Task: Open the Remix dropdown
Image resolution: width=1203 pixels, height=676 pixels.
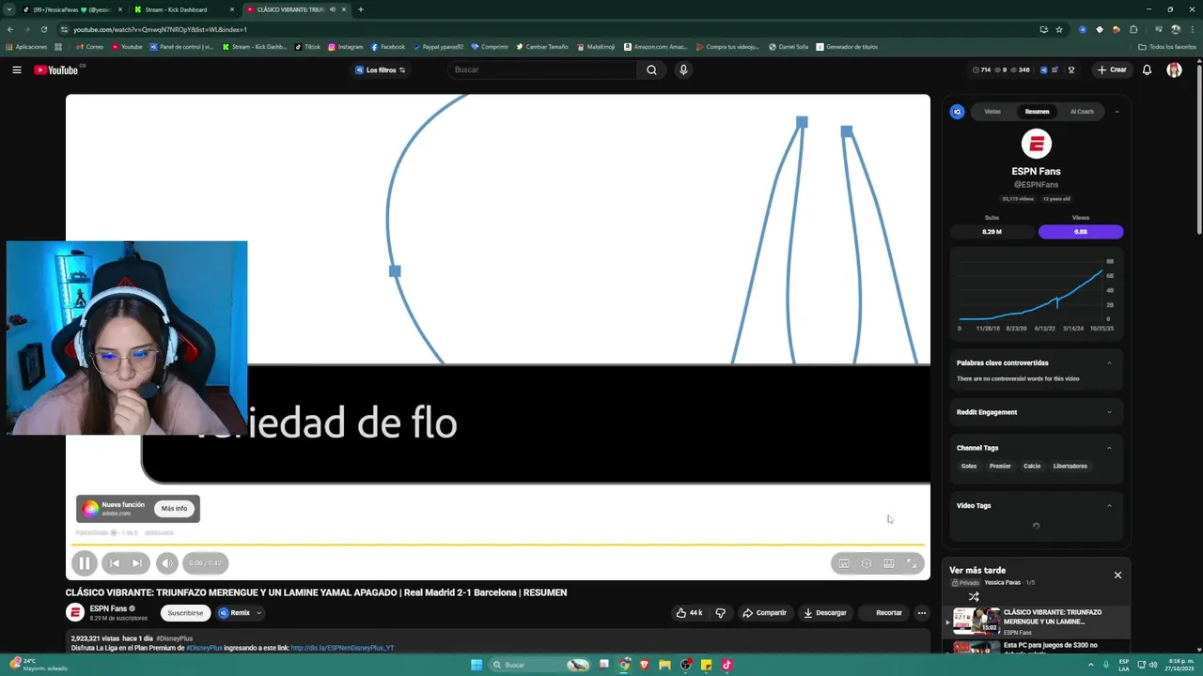Action: (x=240, y=613)
